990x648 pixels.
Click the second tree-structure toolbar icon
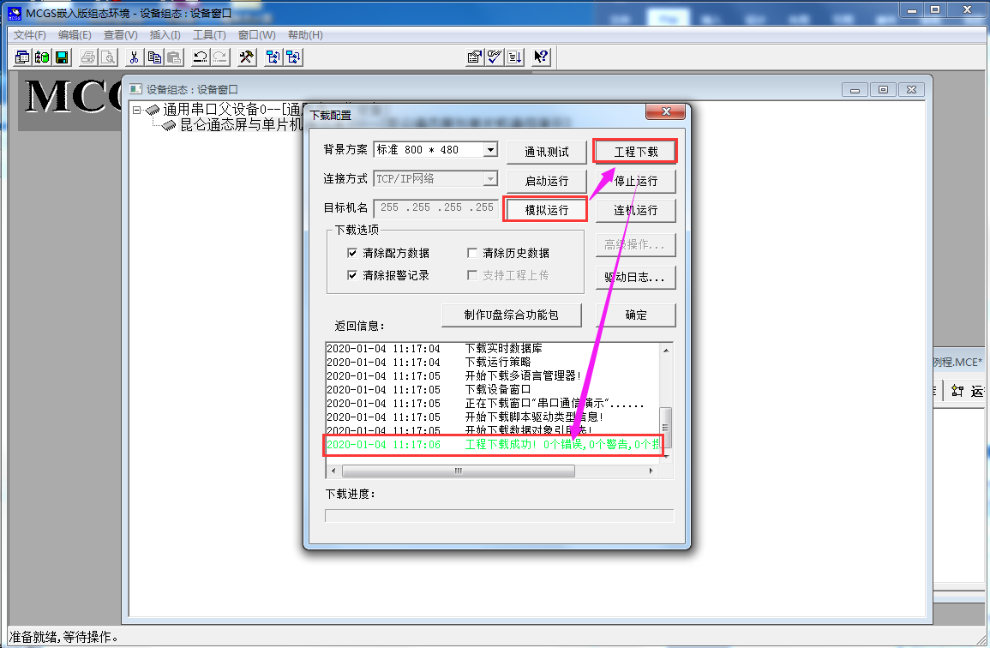click(x=293, y=57)
